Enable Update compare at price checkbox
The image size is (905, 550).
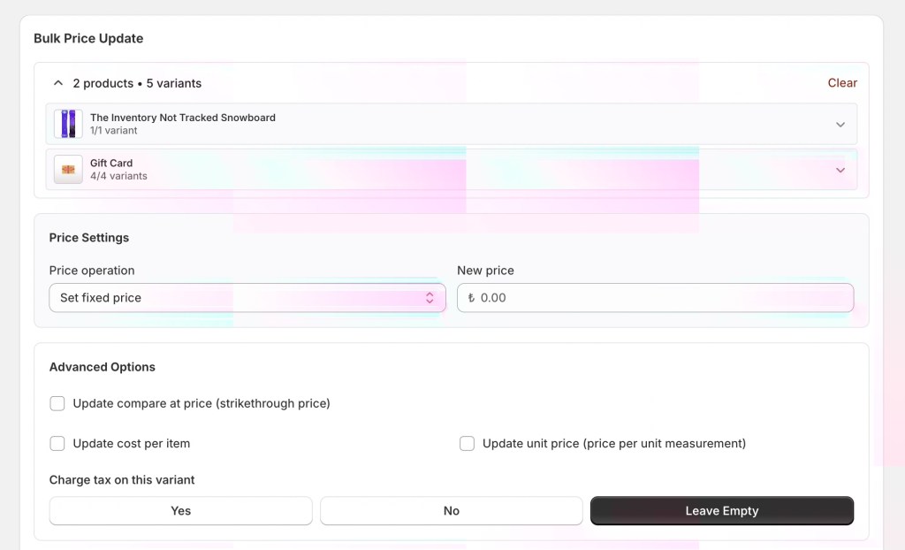point(57,403)
